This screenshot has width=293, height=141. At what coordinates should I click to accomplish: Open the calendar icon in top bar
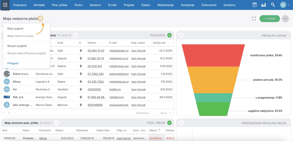pyautogui.click(x=254, y=5)
